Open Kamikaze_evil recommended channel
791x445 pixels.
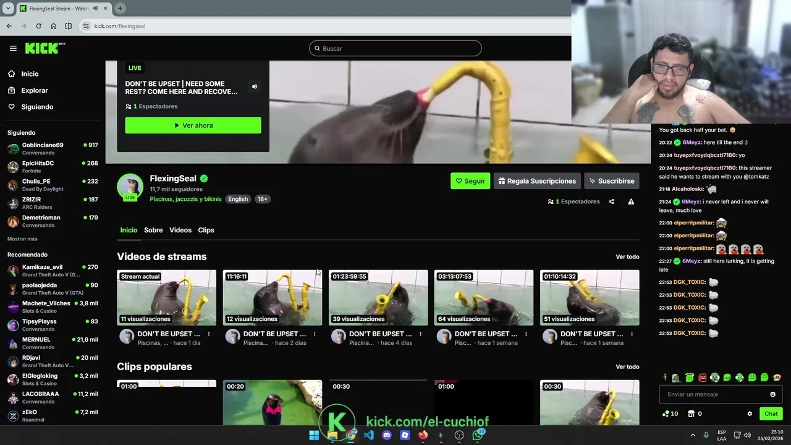point(53,271)
